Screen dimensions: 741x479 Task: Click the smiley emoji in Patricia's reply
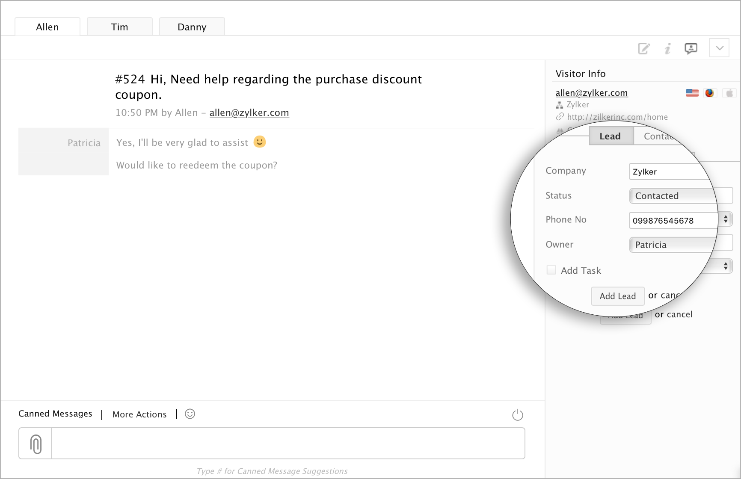[260, 142]
